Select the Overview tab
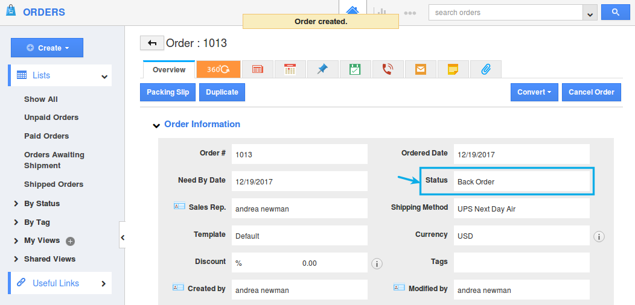This screenshot has height=305, width=635. (x=169, y=70)
